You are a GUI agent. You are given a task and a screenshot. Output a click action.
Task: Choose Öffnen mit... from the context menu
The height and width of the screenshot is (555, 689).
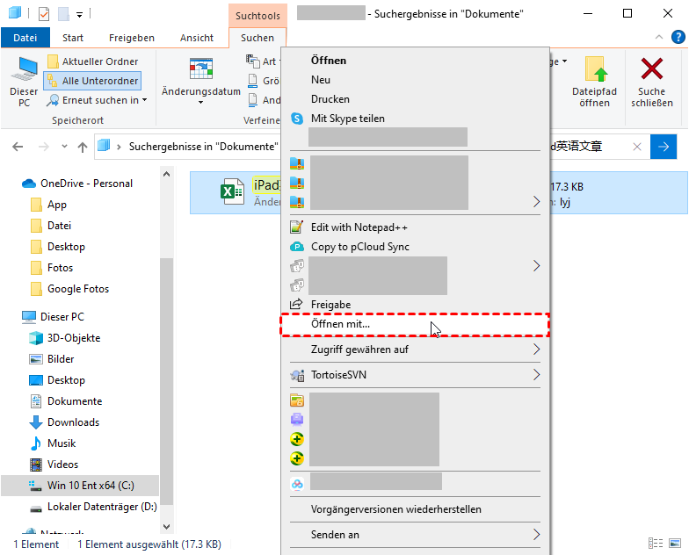pyautogui.click(x=341, y=324)
